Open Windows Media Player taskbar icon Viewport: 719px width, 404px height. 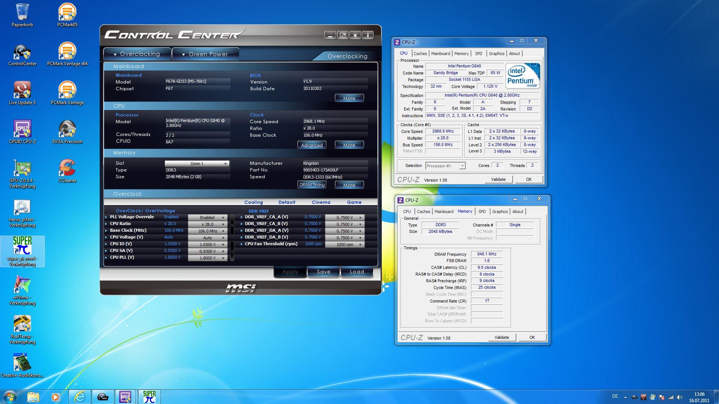click(x=56, y=397)
